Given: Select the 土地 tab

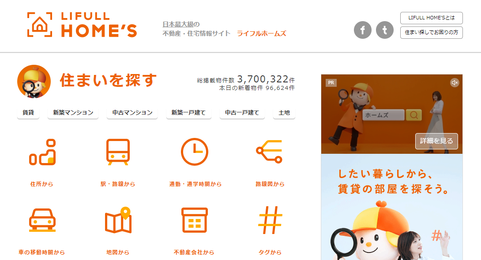Looking at the screenshot, I should (284, 113).
